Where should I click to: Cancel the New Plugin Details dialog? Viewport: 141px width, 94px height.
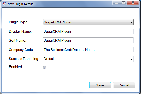[x=124, y=85]
